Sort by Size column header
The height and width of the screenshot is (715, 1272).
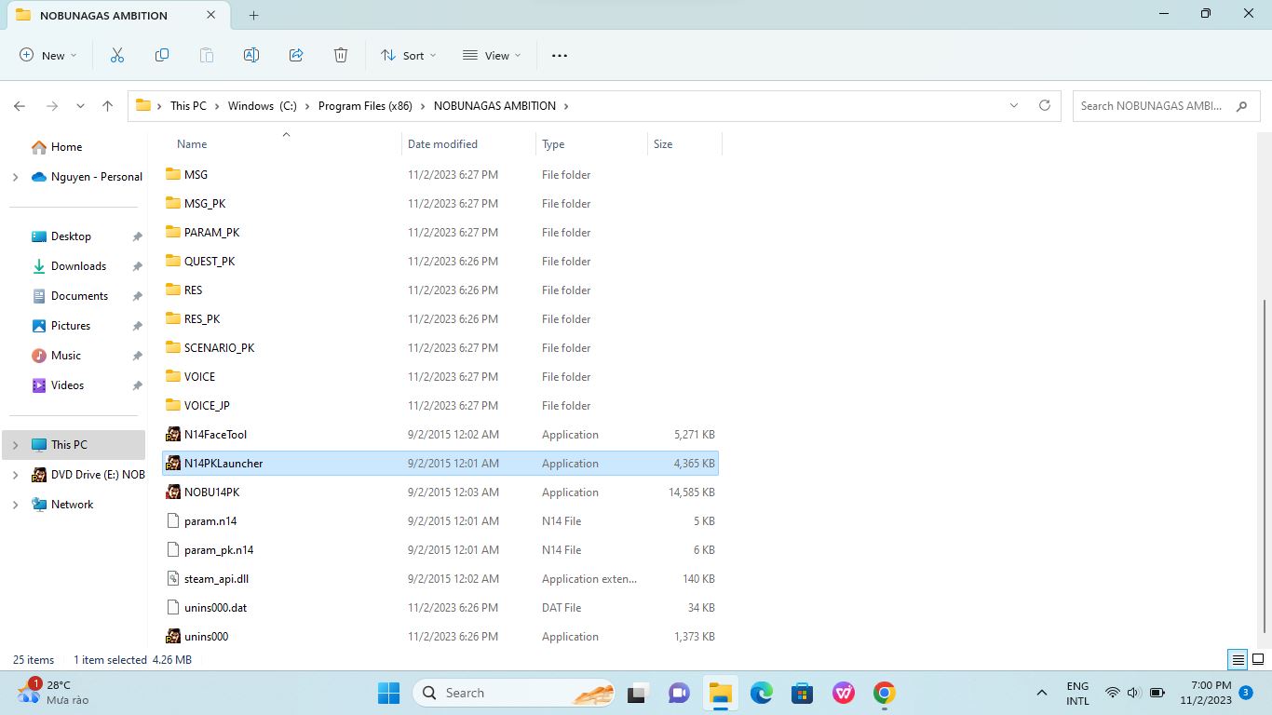[663, 144]
